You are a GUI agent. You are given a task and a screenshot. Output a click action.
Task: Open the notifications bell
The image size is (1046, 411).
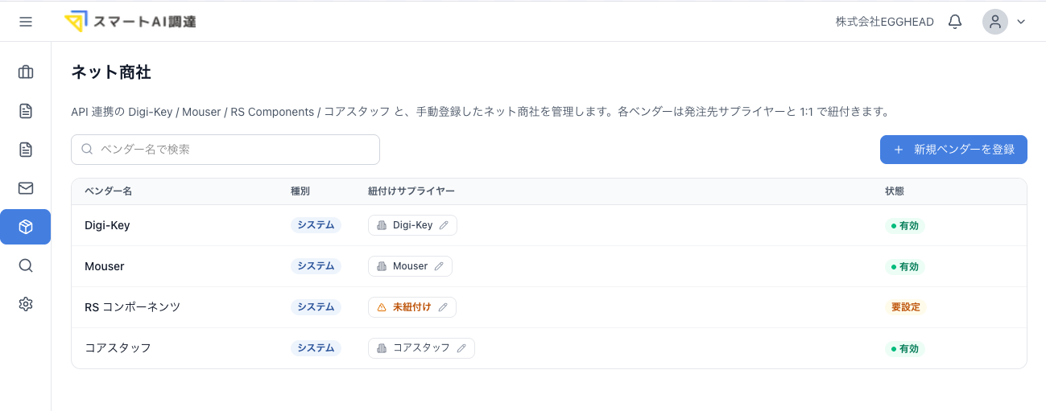tap(955, 22)
